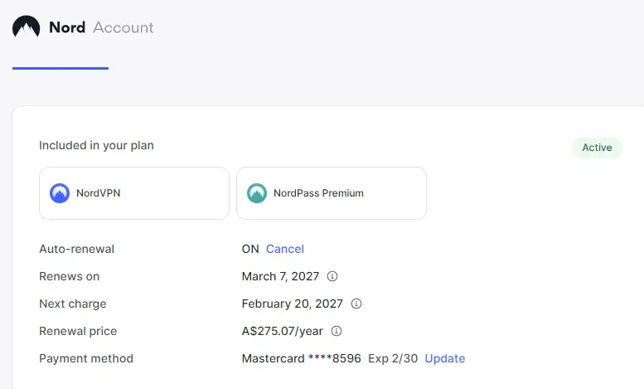Open info icon next to A$275.07/year
Viewport: 644px width, 389px height.
[x=337, y=331]
